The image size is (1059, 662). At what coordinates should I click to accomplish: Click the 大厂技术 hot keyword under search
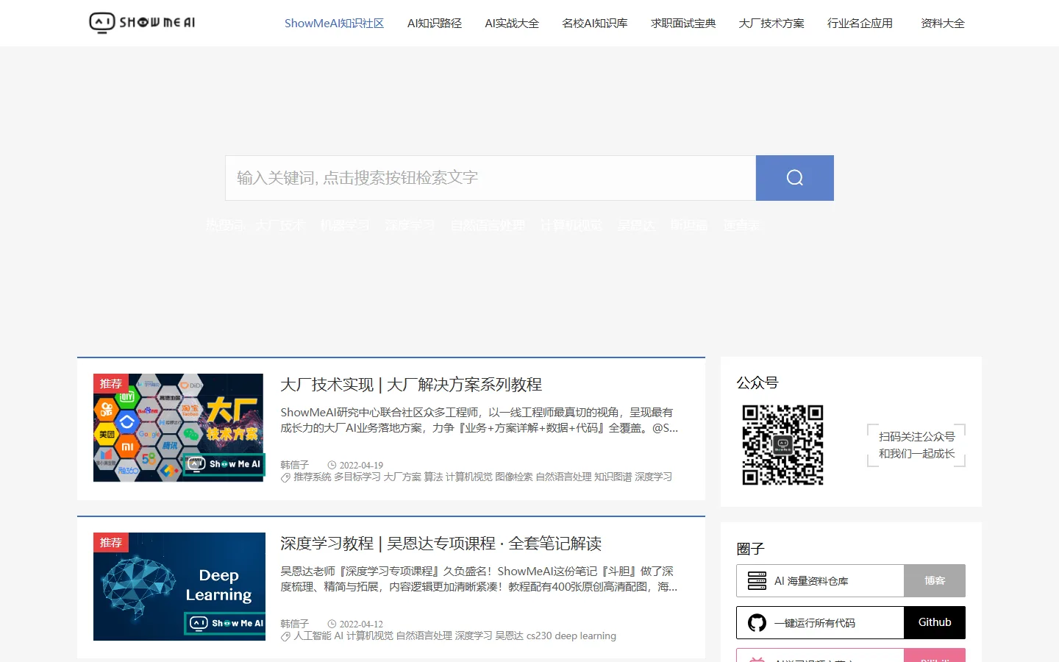click(280, 226)
